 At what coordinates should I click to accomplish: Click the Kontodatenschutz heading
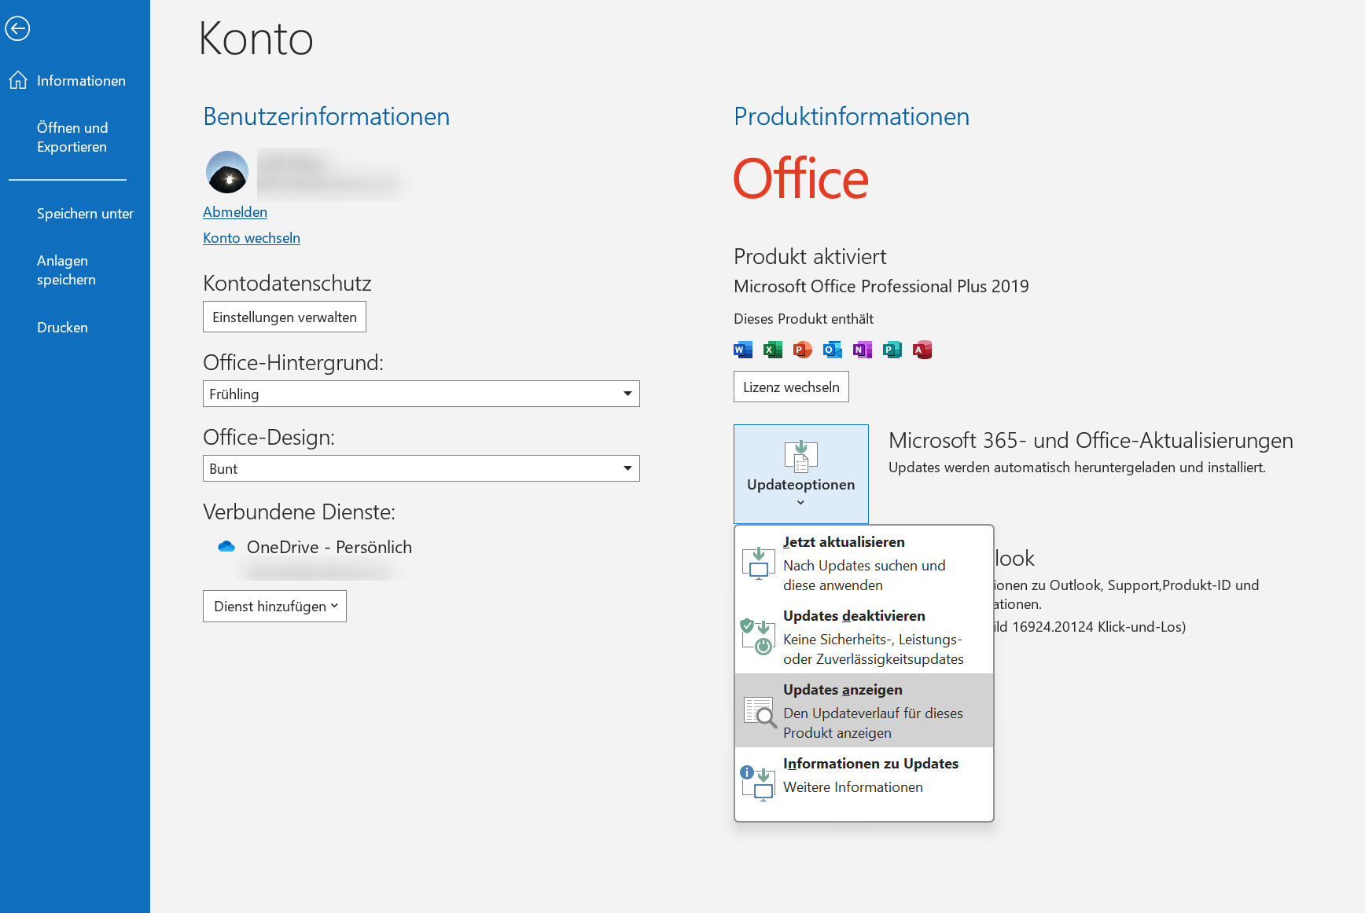click(287, 284)
